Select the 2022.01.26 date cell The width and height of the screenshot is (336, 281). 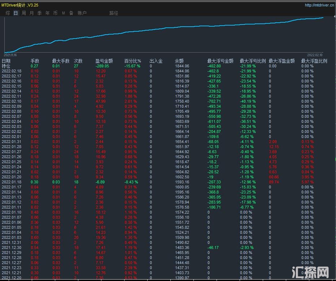[12, 157]
